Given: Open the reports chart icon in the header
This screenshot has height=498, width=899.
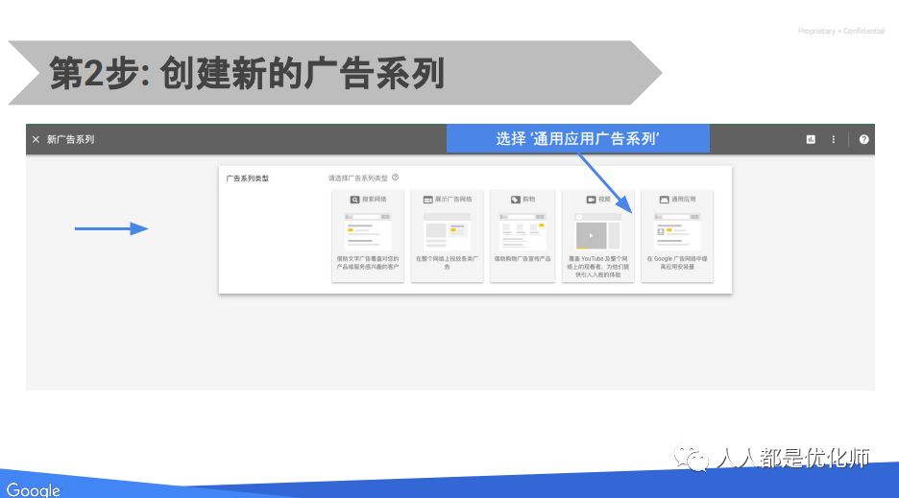Looking at the screenshot, I should coord(811,139).
